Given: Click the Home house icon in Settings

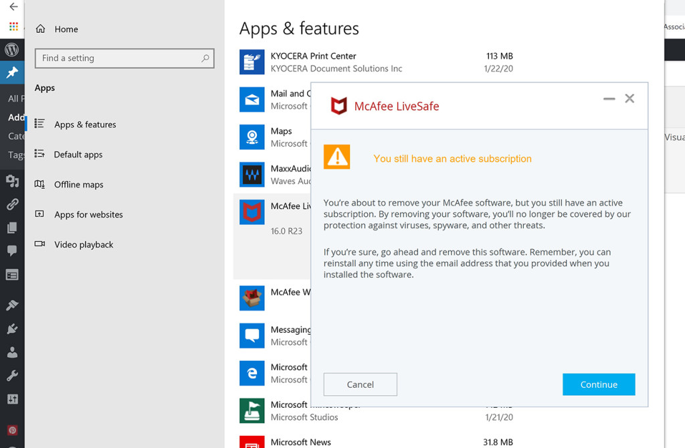Looking at the screenshot, I should (40, 29).
